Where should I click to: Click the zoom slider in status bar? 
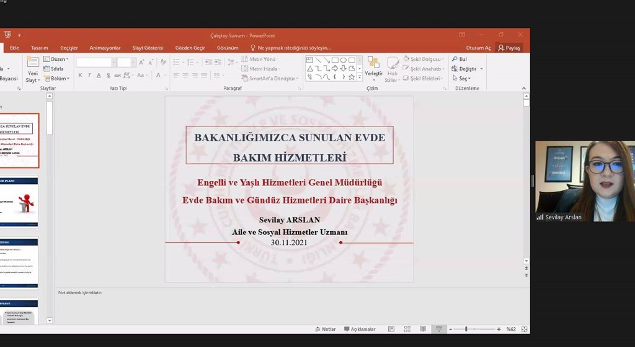(474, 329)
